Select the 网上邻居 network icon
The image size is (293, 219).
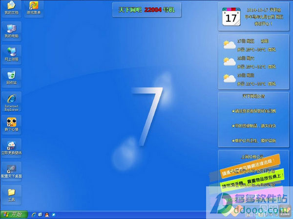11,55
